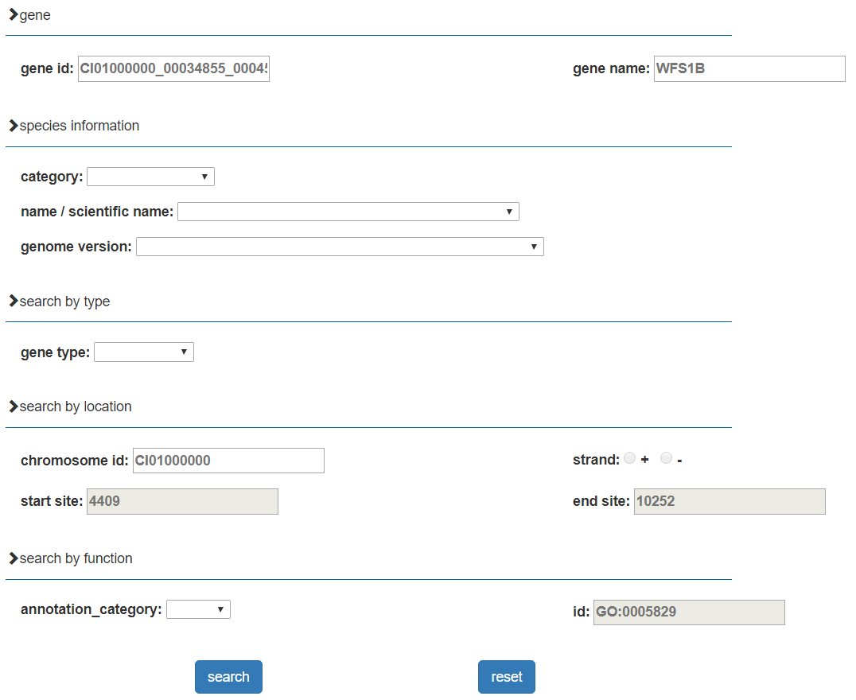Viewport: 856px width, 700px height.
Task: Click into the gene name field
Action: point(749,69)
